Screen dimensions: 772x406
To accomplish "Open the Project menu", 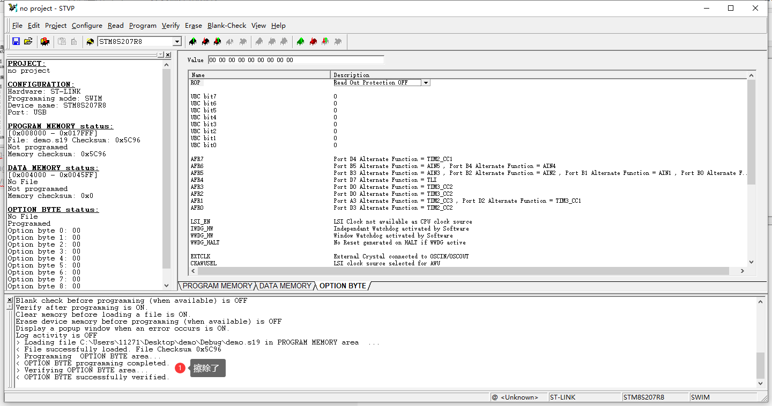I will click(x=56, y=26).
